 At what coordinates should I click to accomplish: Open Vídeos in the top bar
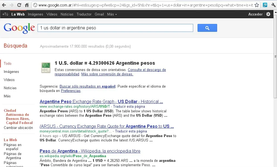pyautogui.click(x=52, y=14)
